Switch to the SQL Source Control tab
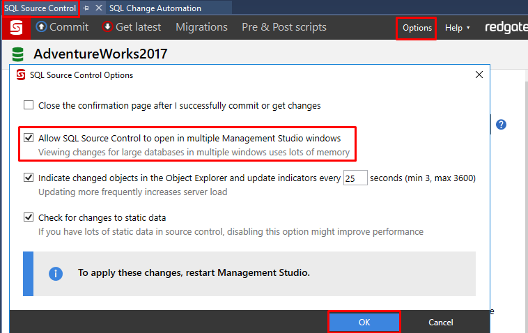The width and height of the screenshot is (528, 333). pyautogui.click(x=40, y=8)
